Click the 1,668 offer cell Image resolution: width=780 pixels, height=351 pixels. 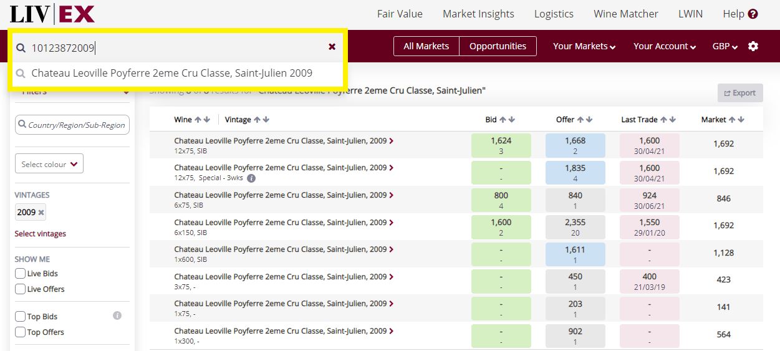click(575, 145)
